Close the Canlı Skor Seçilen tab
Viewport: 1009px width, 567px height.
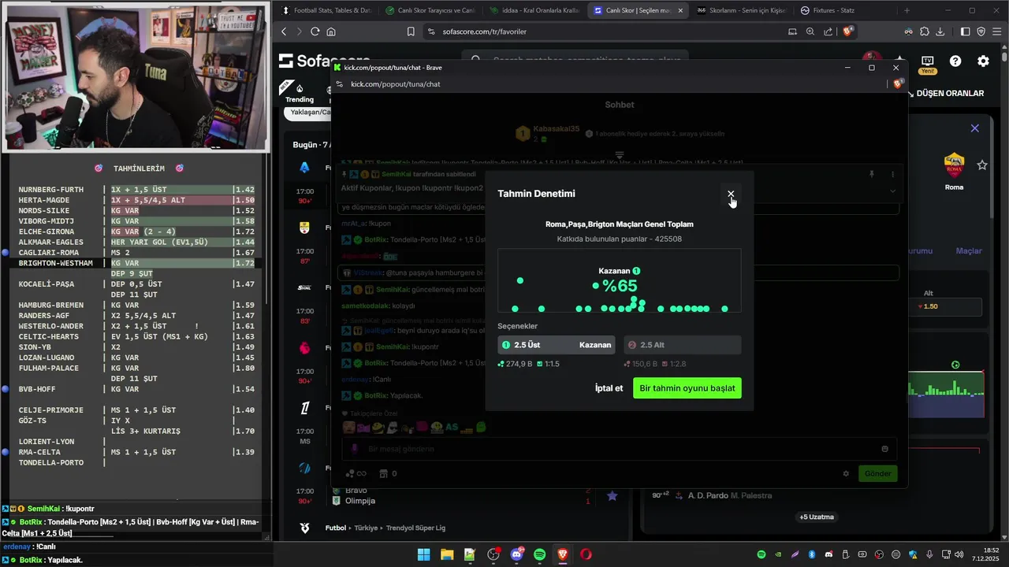point(679,10)
